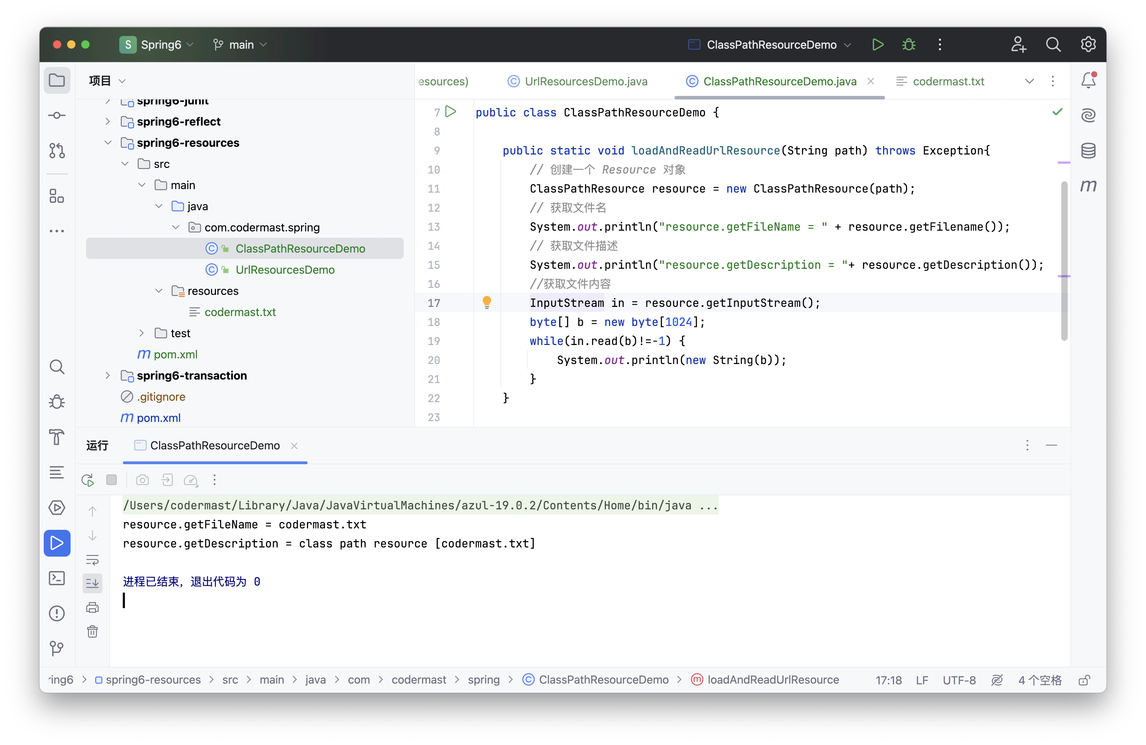Screen dimensions: 1146x745
Task: Click the Debug bug icon in the top toolbar
Action: pos(909,45)
